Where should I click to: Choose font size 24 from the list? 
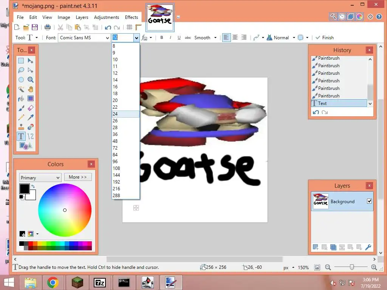point(125,114)
